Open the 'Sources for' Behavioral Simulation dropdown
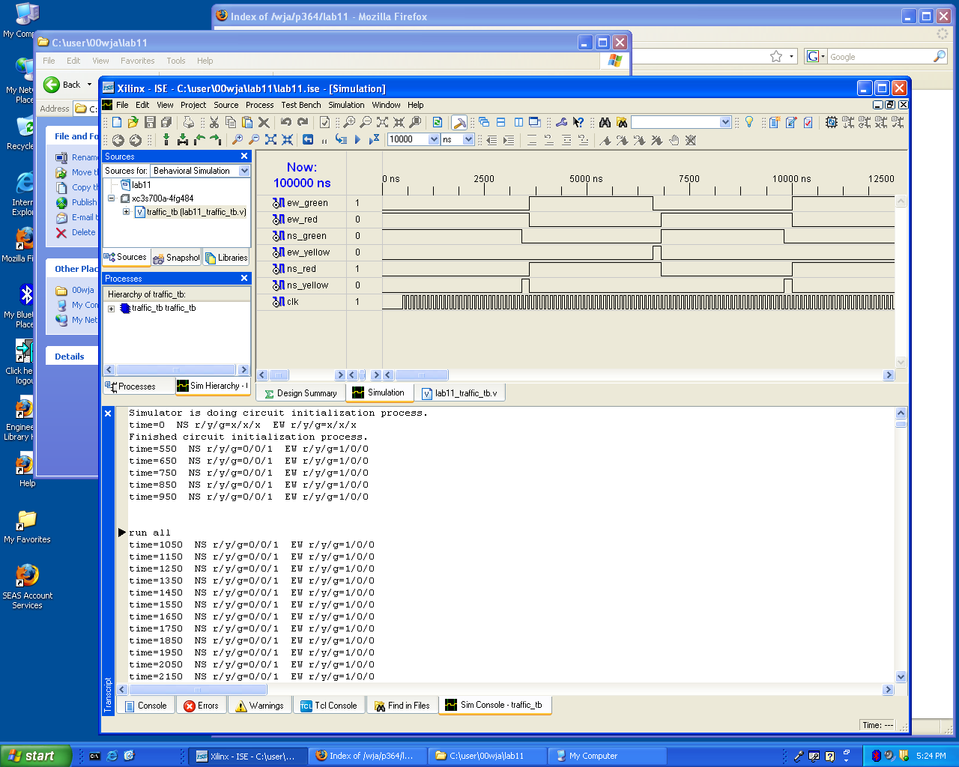Screen dimensions: 959x767 (244, 171)
